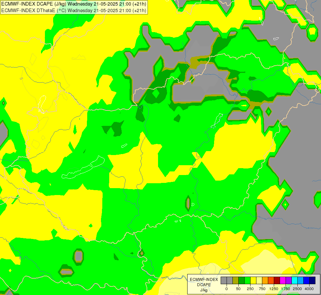
Task: Click the 250 tick label on legend
Action: pyautogui.click(x=250, y=289)
